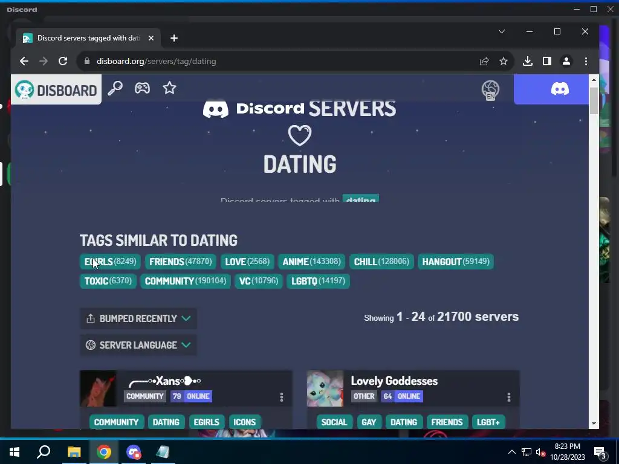This screenshot has height=464, width=619.
Task: Click the FRIENDS tag on Lovely Goddesses card
Action: point(447,422)
